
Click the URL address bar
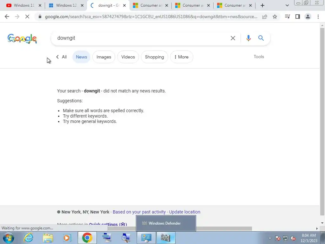[151, 17]
